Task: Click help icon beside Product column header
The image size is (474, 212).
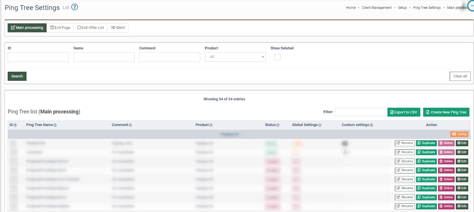Action: point(211,125)
